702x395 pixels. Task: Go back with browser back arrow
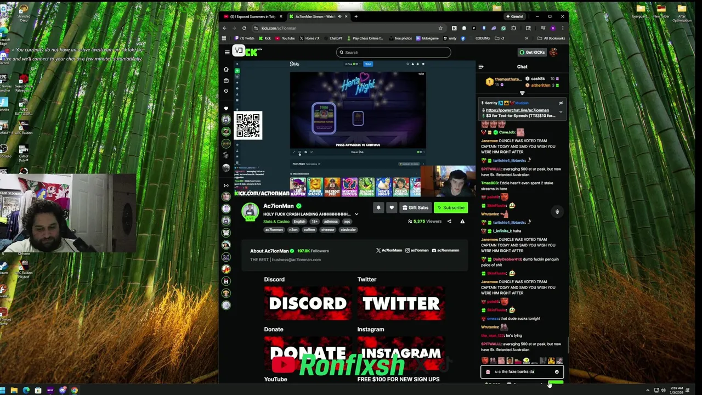224,28
